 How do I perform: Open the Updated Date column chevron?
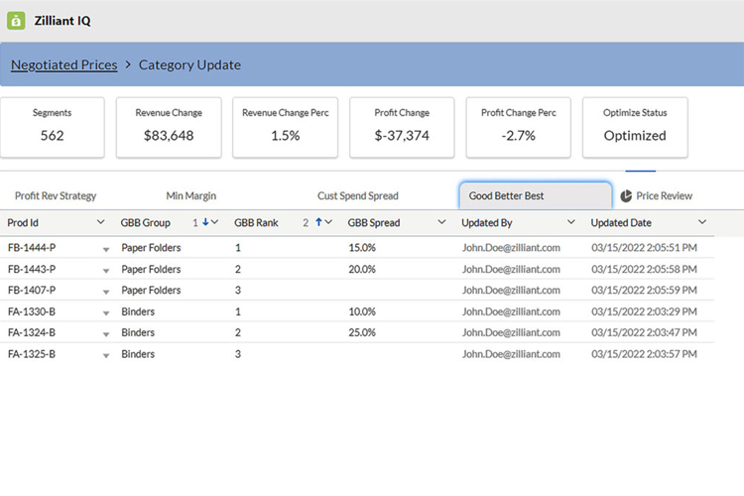[702, 223]
